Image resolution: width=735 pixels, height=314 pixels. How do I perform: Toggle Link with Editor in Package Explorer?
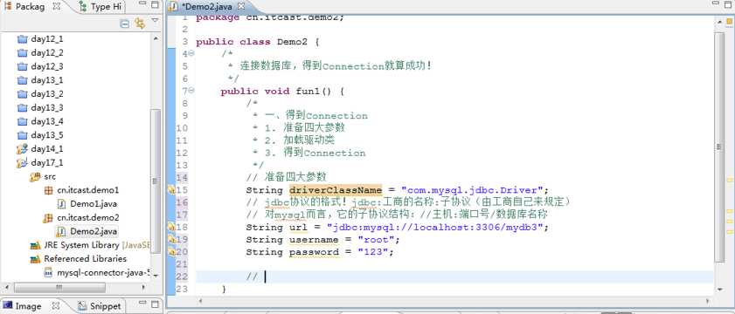[140, 24]
